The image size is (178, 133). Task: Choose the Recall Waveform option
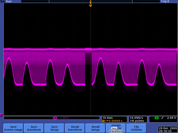pos(75,128)
